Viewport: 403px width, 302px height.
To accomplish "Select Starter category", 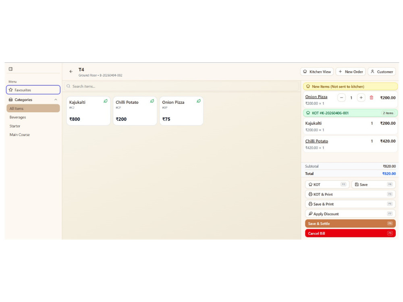I will (x=15, y=126).
